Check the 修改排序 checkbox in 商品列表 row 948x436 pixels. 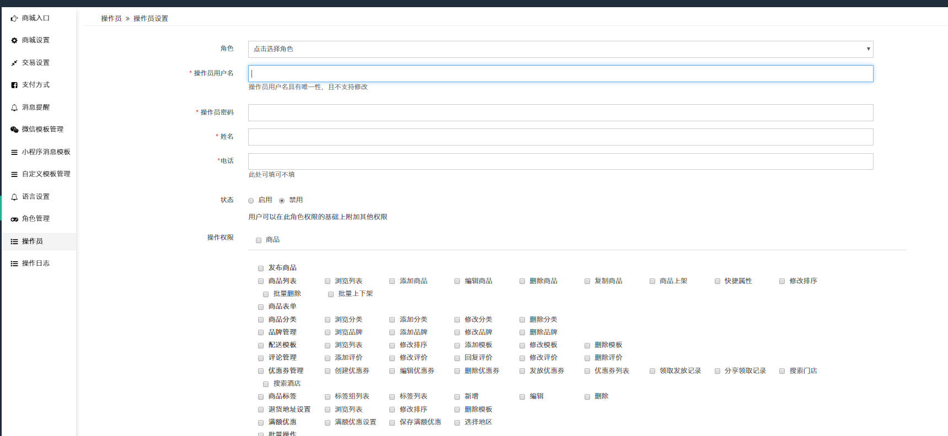782,281
